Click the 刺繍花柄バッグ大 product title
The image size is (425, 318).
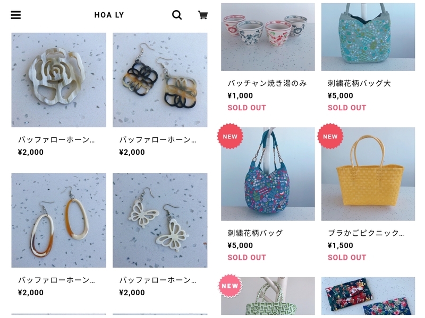click(x=359, y=83)
